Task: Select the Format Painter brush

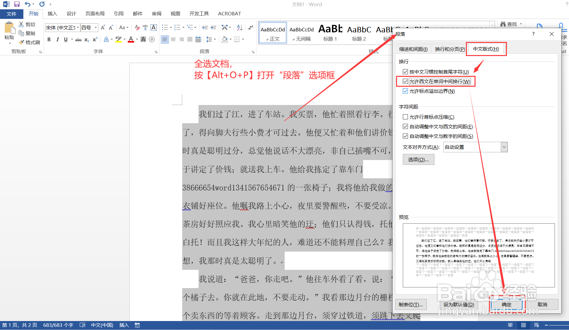Action: tap(21, 42)
